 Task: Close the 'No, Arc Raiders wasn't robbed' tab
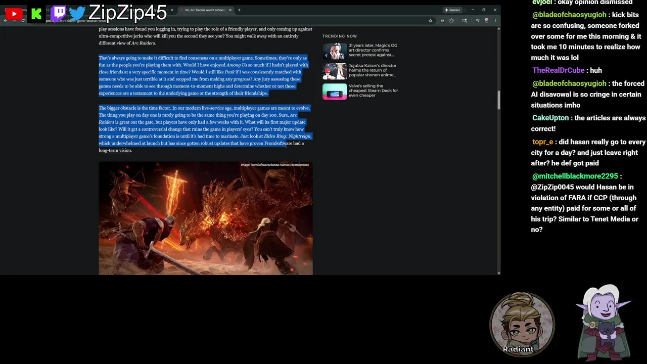pos(230,10)
